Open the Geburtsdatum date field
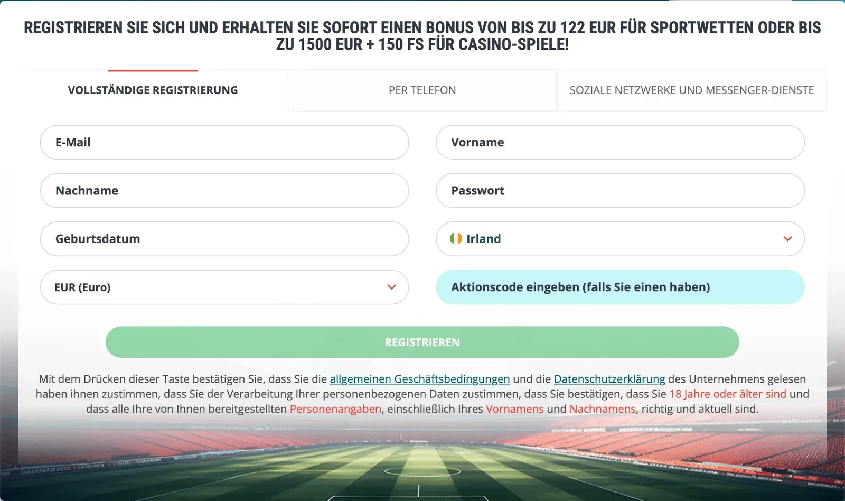This screenshot has height=501, width=845. click(224, 239)
